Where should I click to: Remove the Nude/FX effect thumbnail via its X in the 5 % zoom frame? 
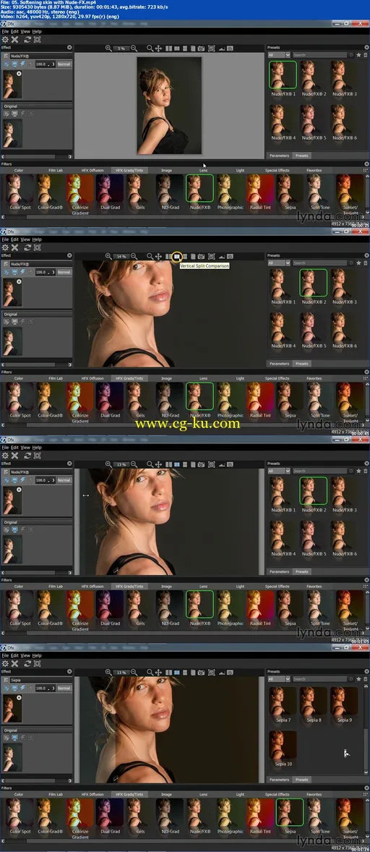pos(19,73)
